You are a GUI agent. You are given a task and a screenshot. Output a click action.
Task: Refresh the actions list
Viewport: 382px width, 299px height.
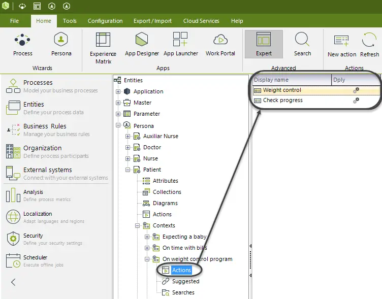tap(369, 46)
